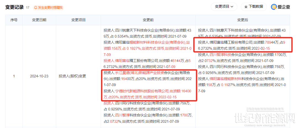The height and width of the screenshot is (128, 298).
Task: Open the 变更项目 dropdown filter
Action: [x=224, y=7]
